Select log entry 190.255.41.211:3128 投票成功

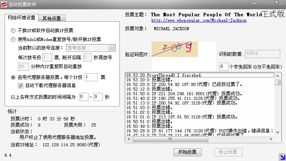pos(200,99)
